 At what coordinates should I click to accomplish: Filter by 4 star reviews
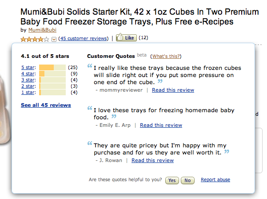pyautogui.click(x=28, y=73)
